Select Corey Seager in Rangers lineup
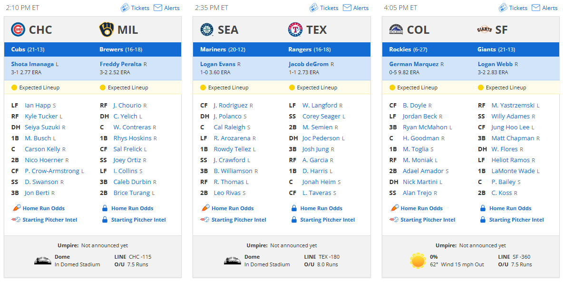The width and height of the screenshot is (563, 282). click(321, 117)
